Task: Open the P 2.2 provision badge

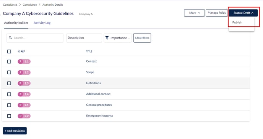Action: [x=24, y=116]
